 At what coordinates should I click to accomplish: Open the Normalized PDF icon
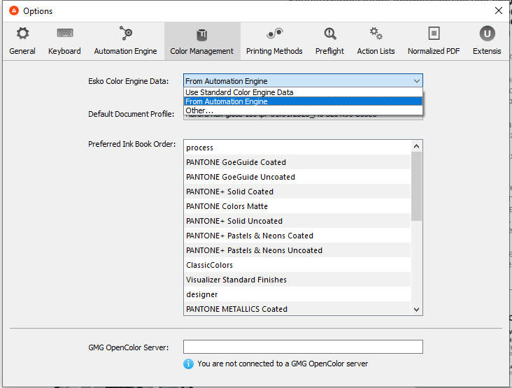pyautogui.click(x=434, y=34)
